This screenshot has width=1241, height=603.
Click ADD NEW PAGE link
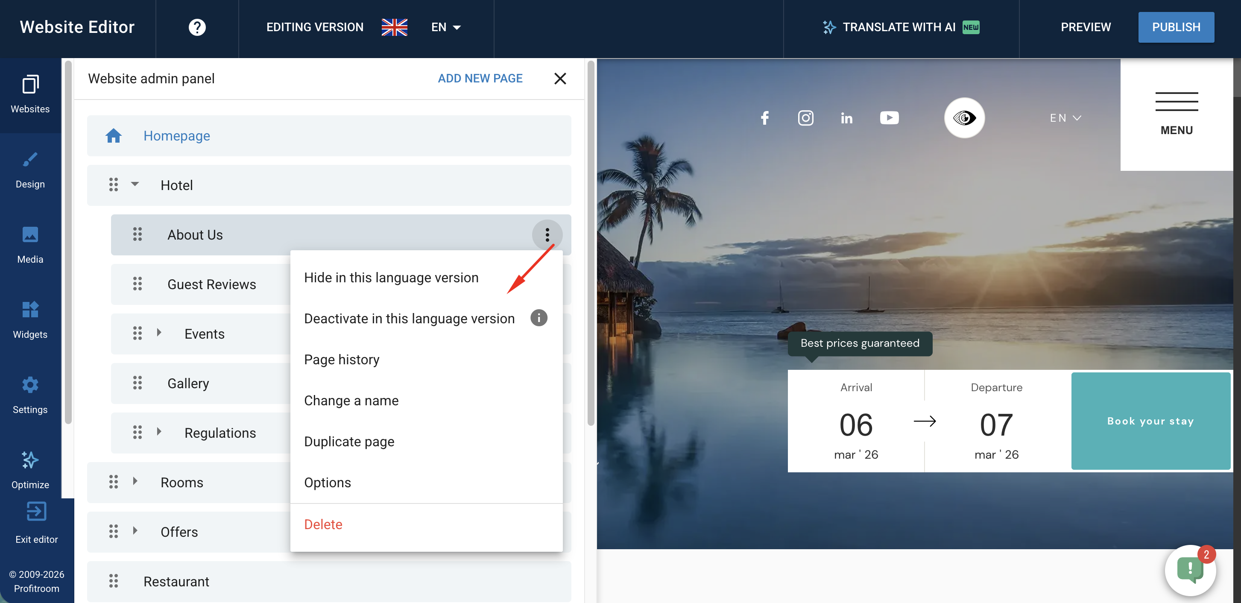(480, 78)
